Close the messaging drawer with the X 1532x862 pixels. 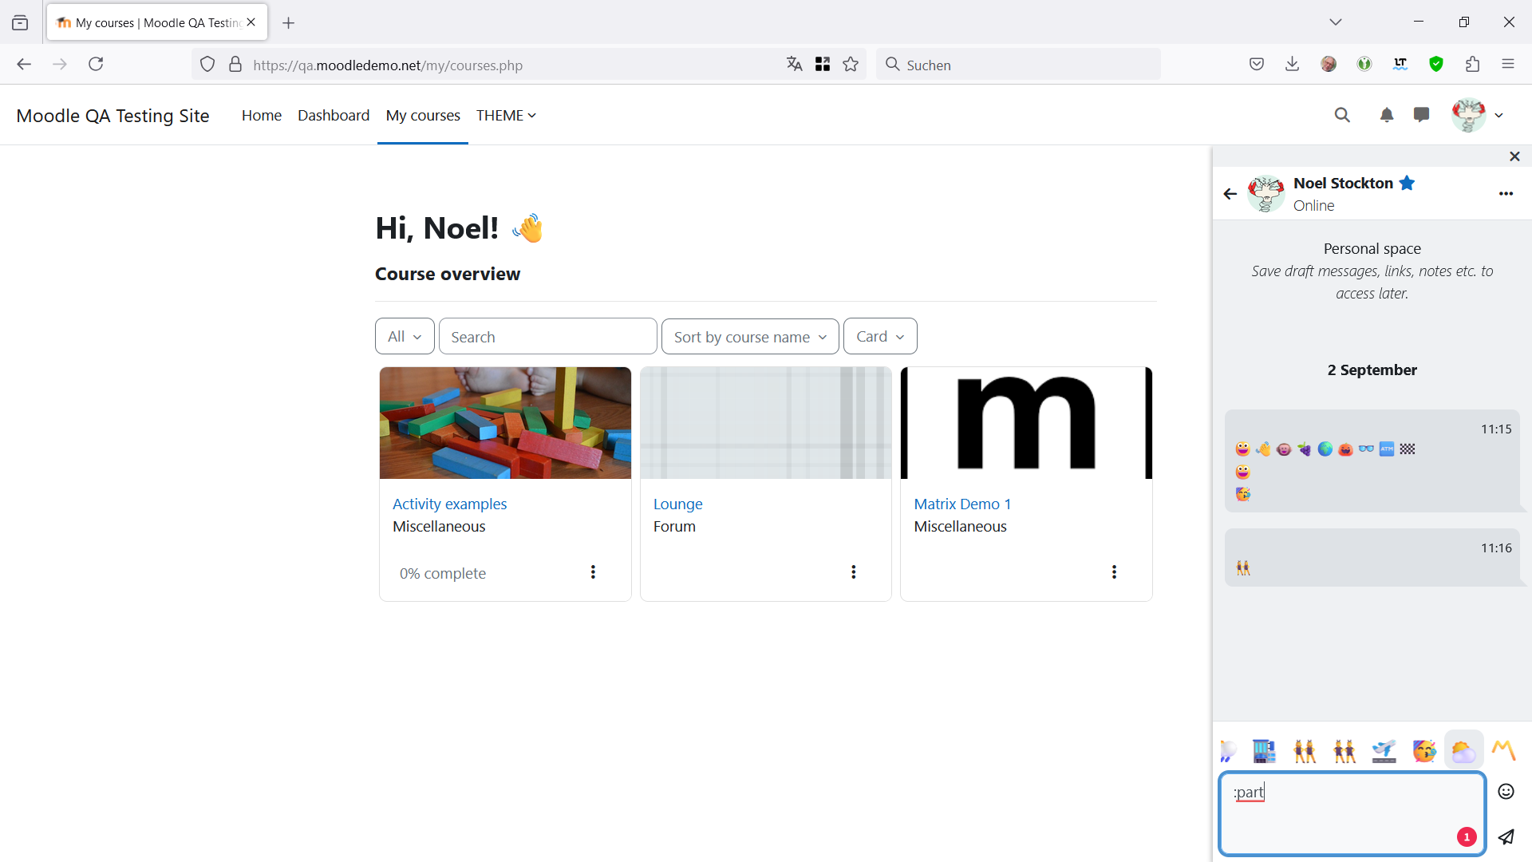pyautogui.click(x=1514, y=156)
